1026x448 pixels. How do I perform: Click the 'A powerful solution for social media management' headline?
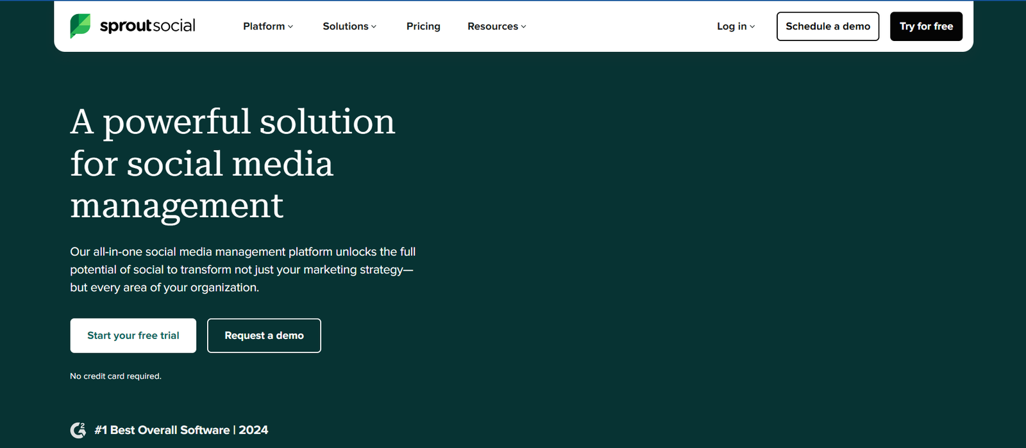click(x=233, y=163)
